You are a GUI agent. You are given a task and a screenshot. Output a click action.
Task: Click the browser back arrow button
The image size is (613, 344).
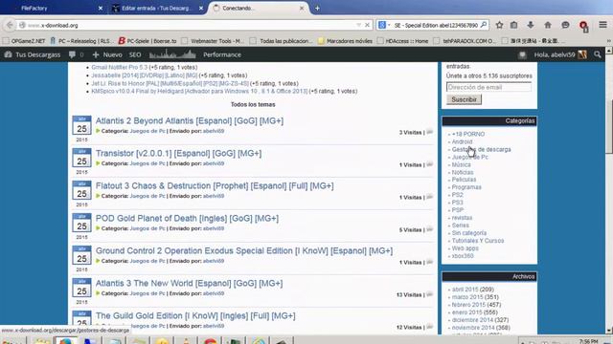pos(10,25)
